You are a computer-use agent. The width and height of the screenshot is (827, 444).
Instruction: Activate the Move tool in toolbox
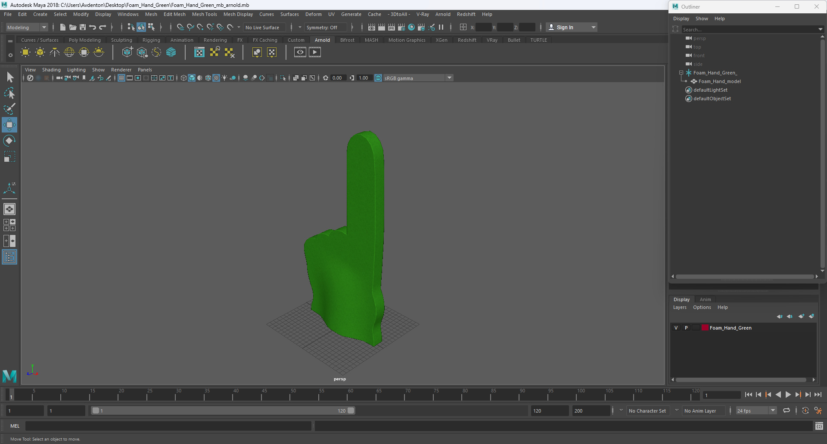coord(9,125)
